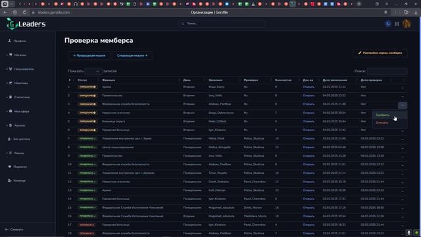Screen dimensions: 421x237
Task: Focus the top header search field
Action: click(222, 24)
